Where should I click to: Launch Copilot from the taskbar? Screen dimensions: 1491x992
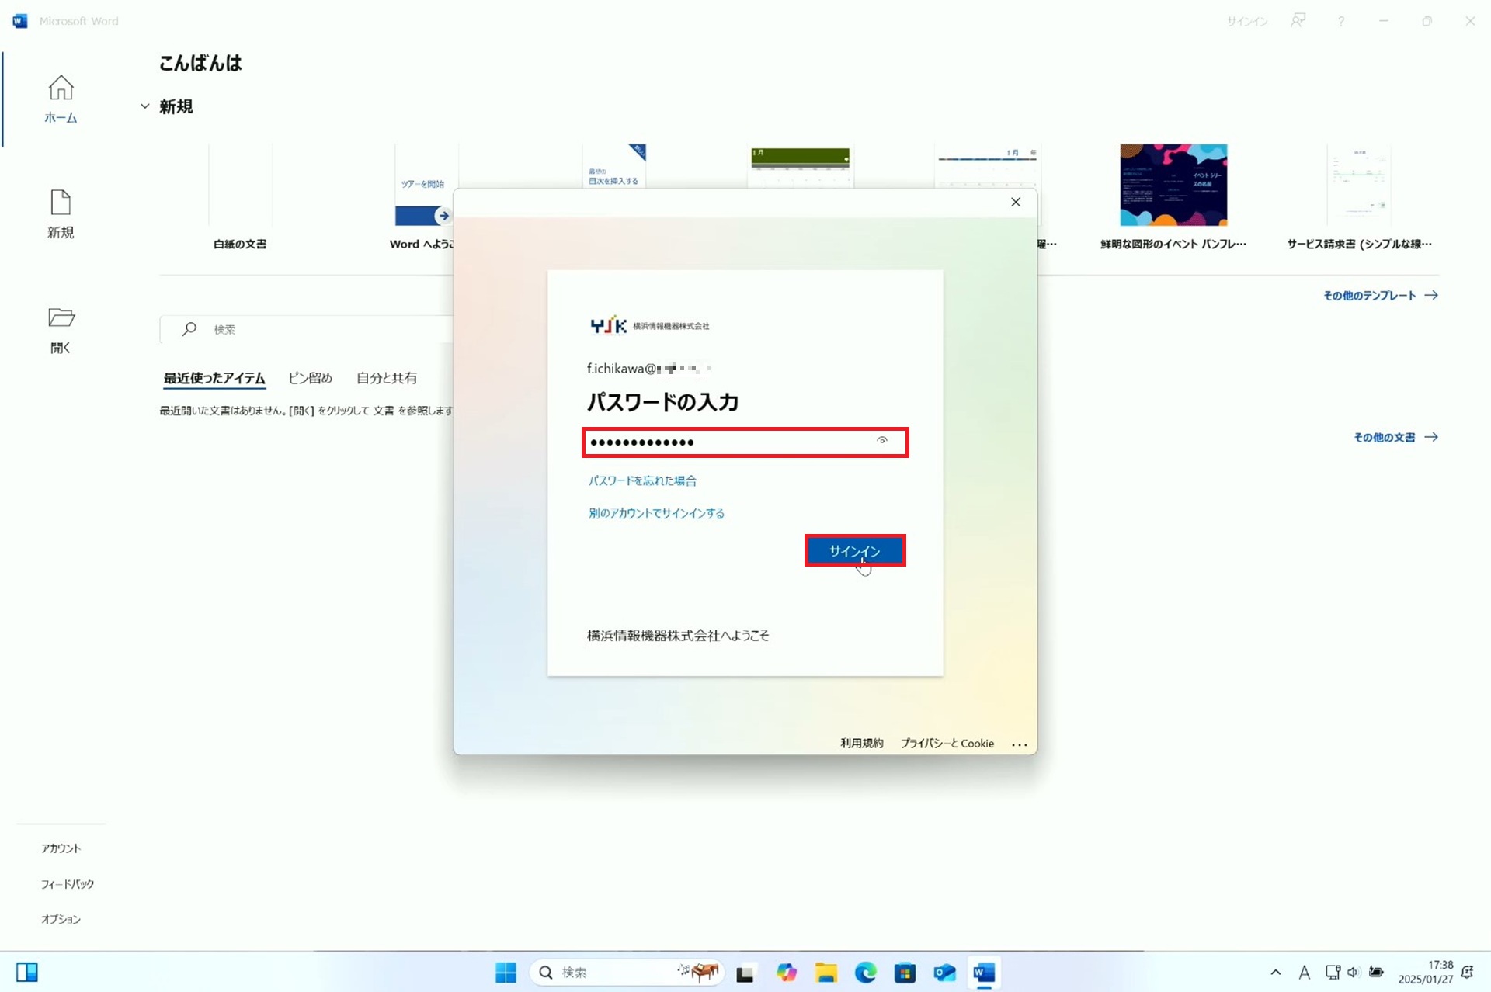click(x=786, y=973)
